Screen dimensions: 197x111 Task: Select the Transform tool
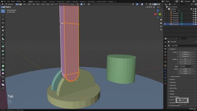pyautogui.click(x=3, y=31)
